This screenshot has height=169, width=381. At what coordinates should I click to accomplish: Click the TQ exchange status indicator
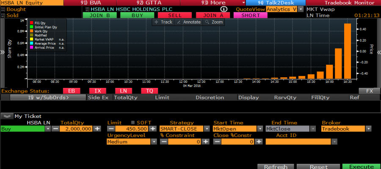point(150,91)
